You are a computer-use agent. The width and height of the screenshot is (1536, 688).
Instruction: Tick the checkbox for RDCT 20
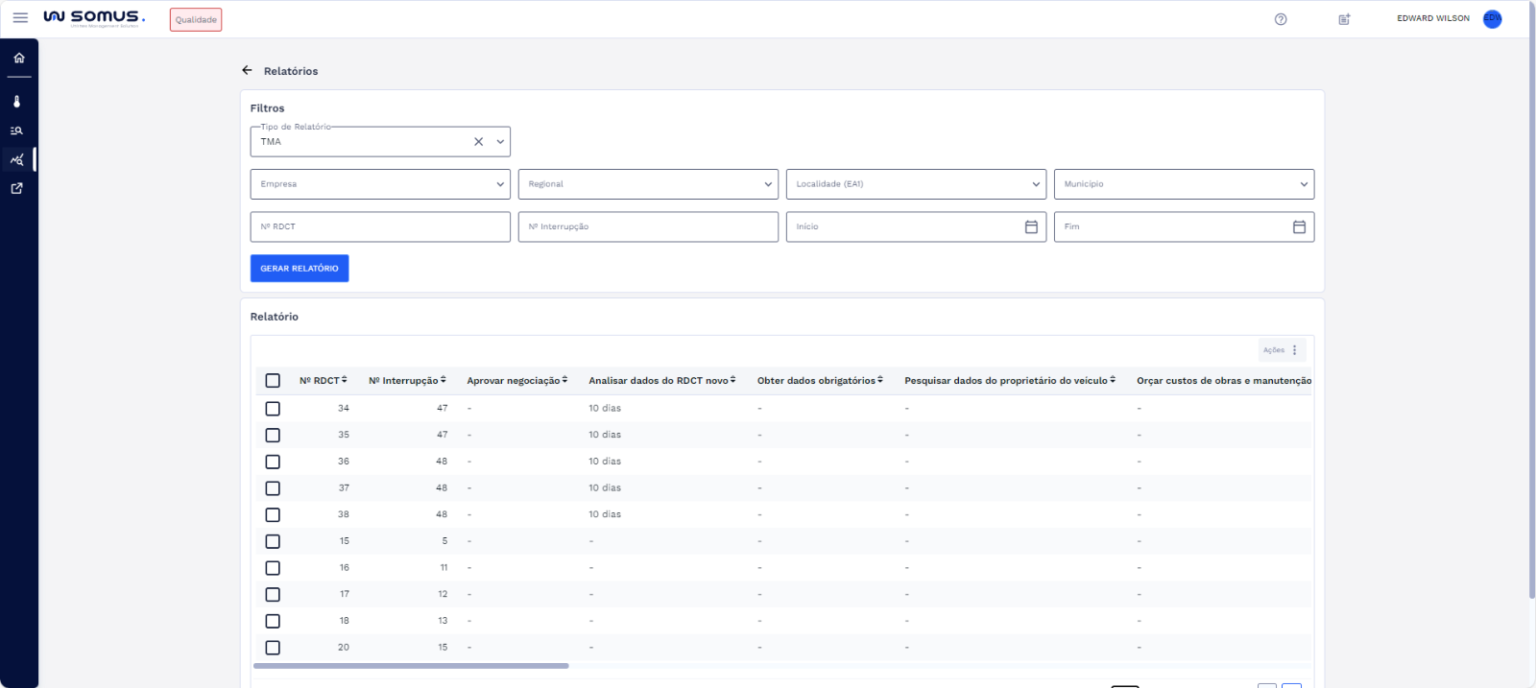273,648
